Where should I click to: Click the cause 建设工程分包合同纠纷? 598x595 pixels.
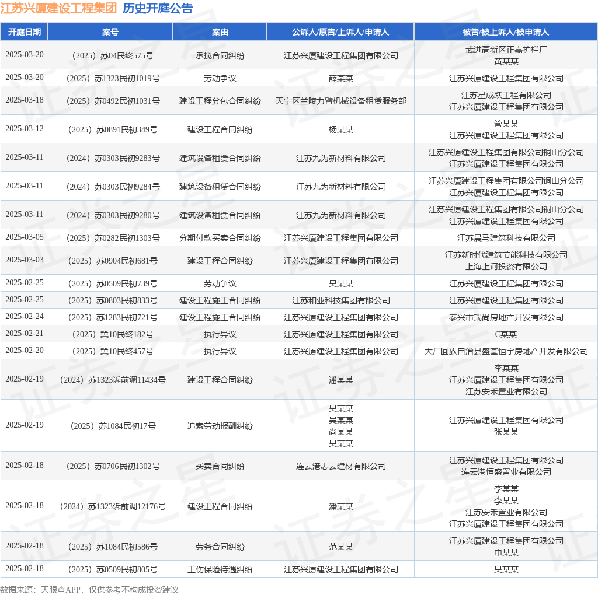(x=220, y=101)
